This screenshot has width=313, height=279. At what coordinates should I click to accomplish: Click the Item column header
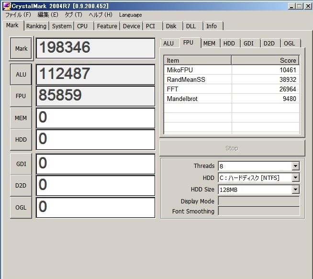pyautogui.click(x=198, y=60)
